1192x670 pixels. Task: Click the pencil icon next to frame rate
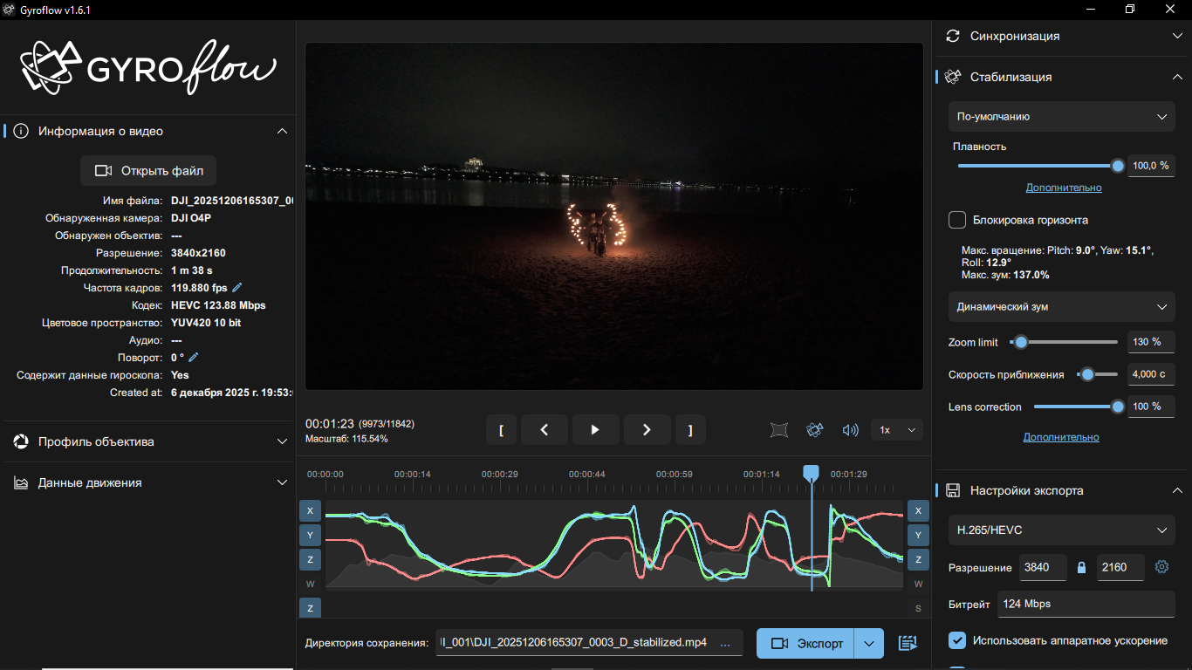point(237,288)
